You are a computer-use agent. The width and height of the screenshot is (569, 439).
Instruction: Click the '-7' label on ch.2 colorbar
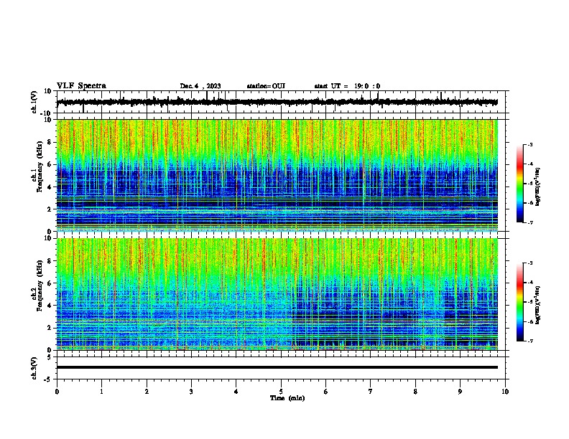pos(529,341)
